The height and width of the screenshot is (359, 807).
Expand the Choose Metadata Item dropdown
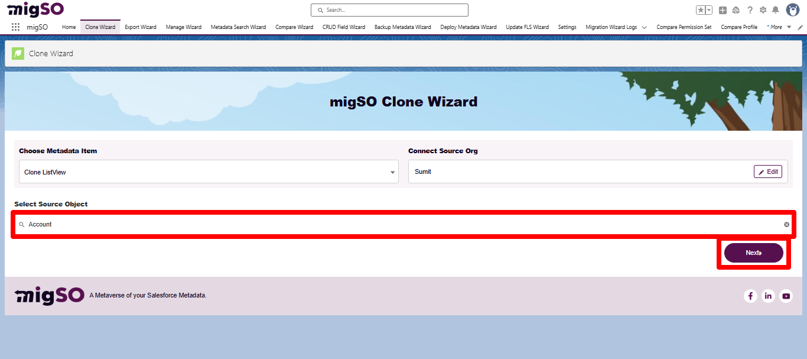[x=392, y=172]
